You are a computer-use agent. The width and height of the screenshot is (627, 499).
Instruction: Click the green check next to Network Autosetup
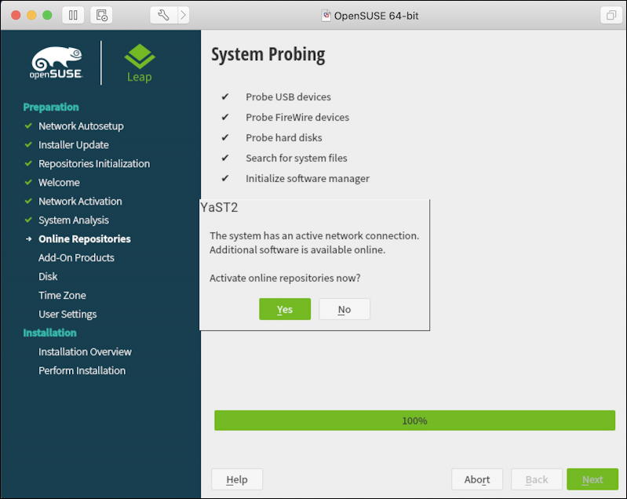(28, 126)
